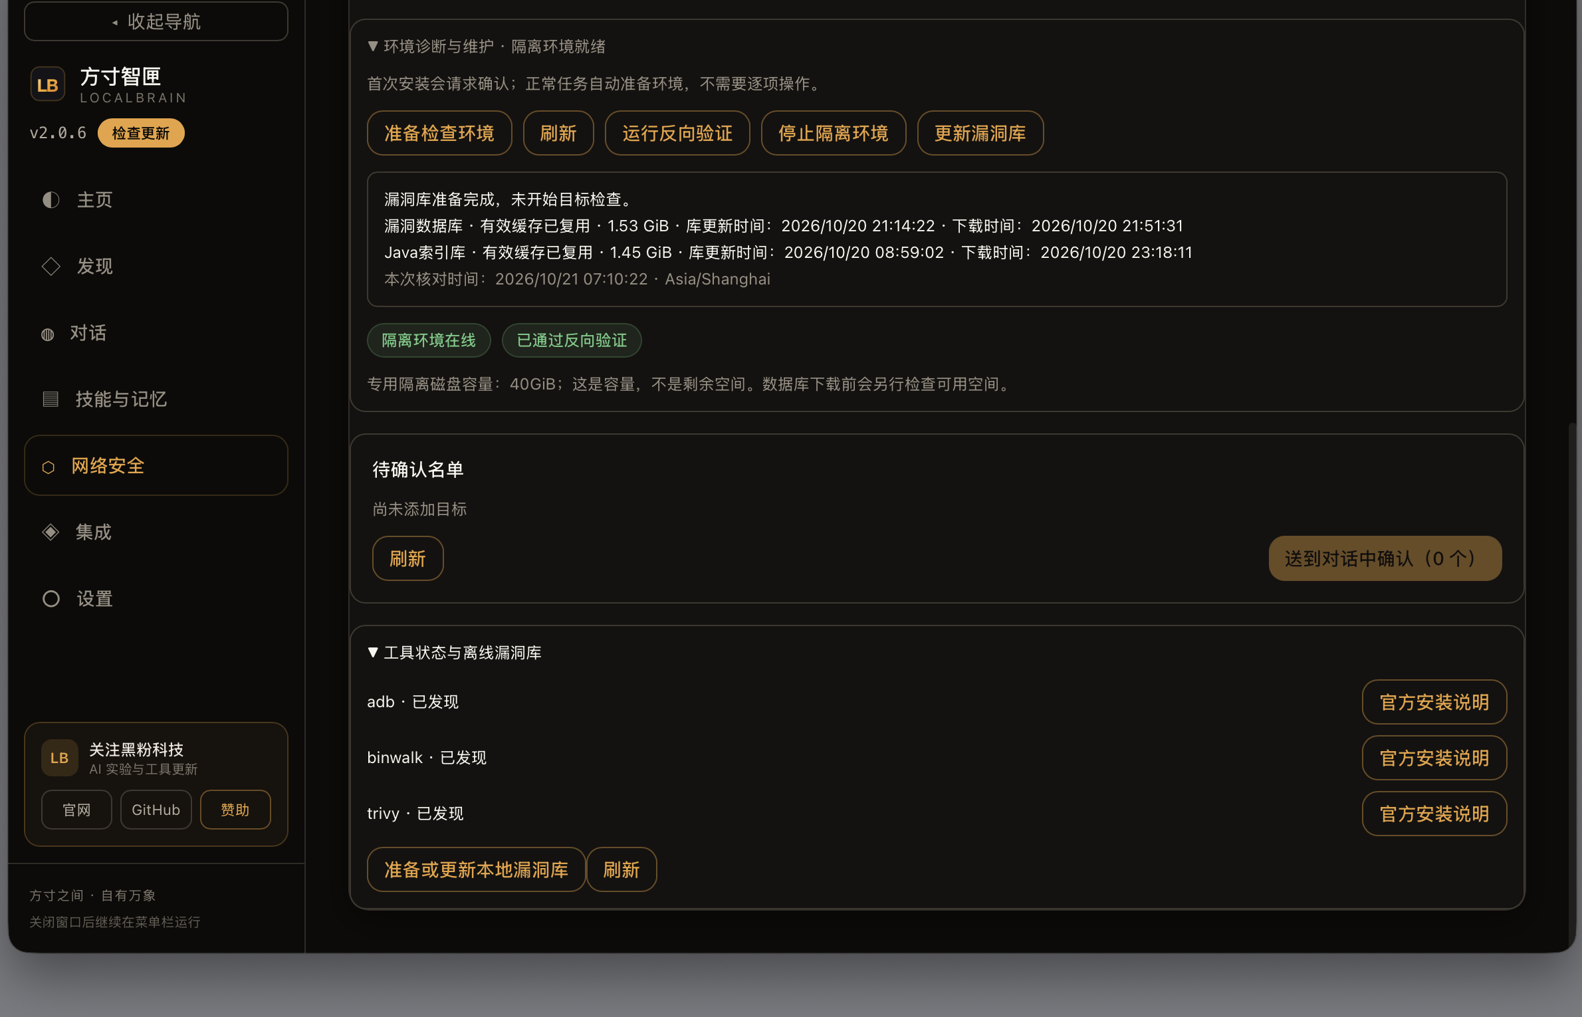Screen dimensions: 1582x1017
Task: Open 官方安装说明 for adb
Action: (1434, 702)
